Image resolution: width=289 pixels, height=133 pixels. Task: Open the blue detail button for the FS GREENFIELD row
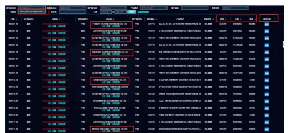pos(267,101)
